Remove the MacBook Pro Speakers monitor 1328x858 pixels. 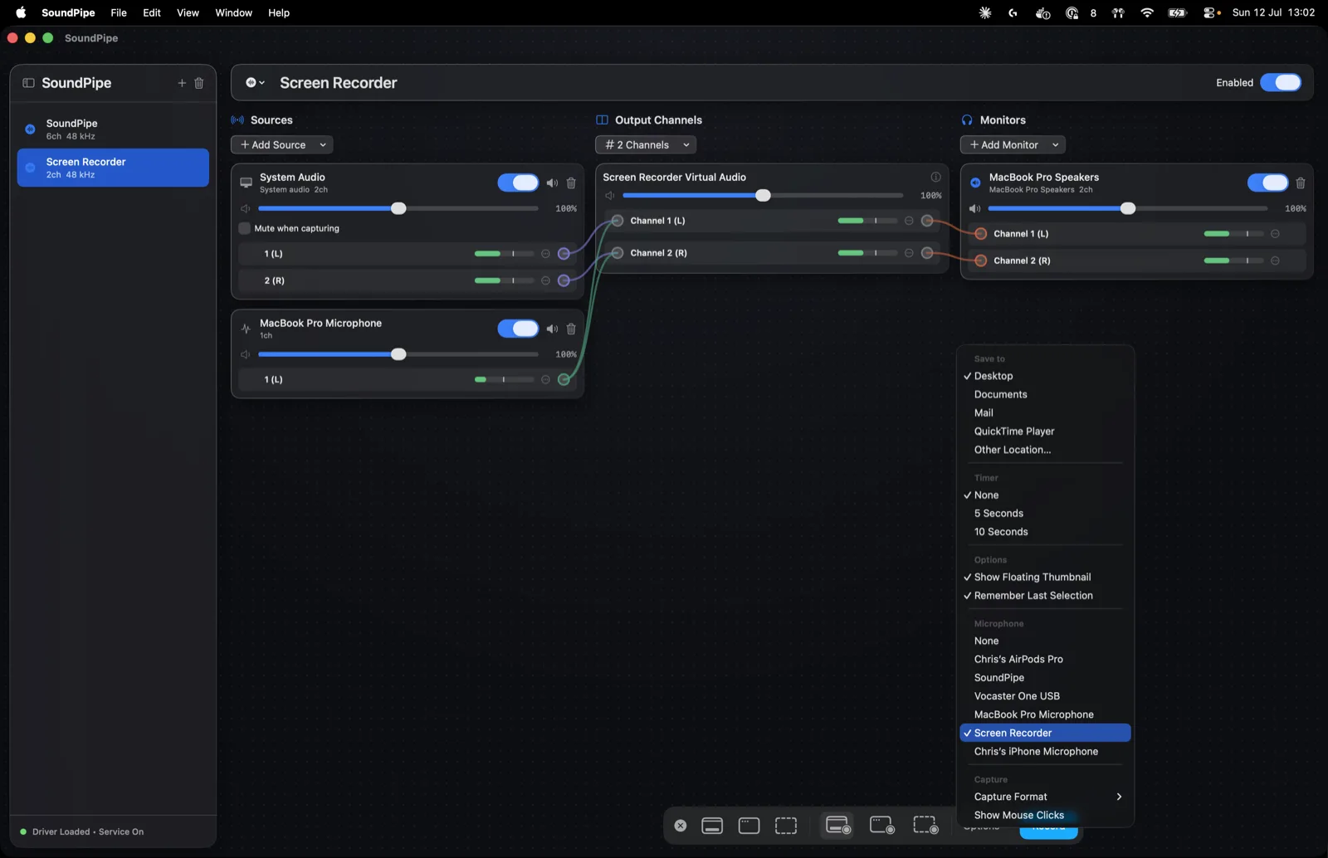[1301, 183]
